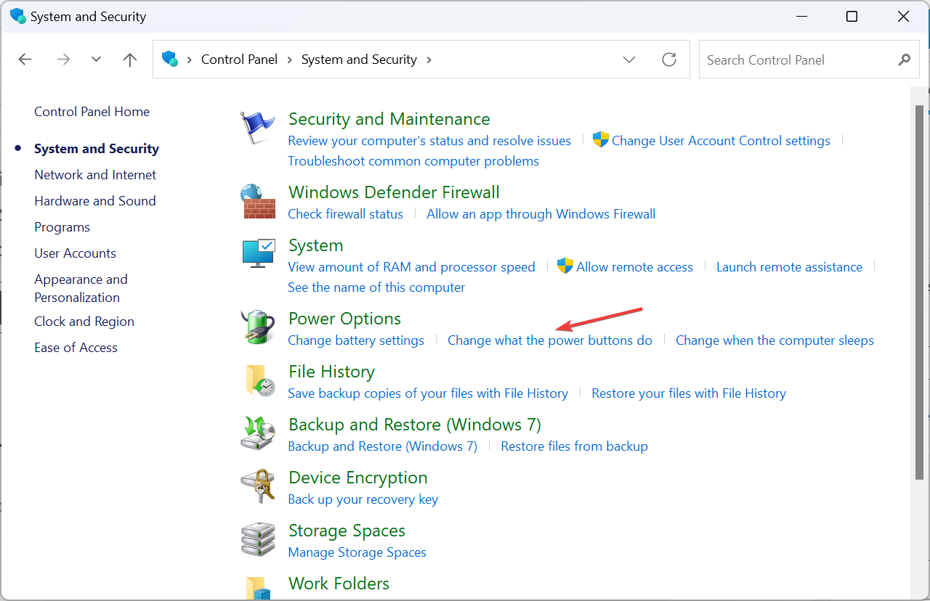Image resolution: width=930 pixels, height=601 pixels.
Task: Open Hardware and Sound category
Action: point(95,201)
